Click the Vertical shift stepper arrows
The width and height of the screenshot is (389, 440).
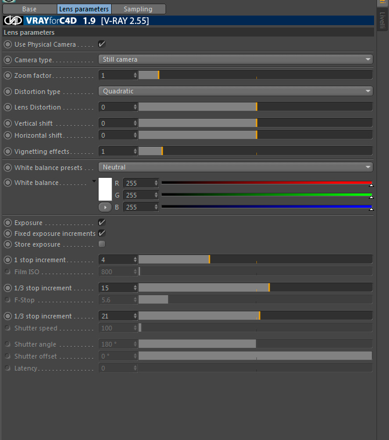pyautogui.click(x=135, y=123)
